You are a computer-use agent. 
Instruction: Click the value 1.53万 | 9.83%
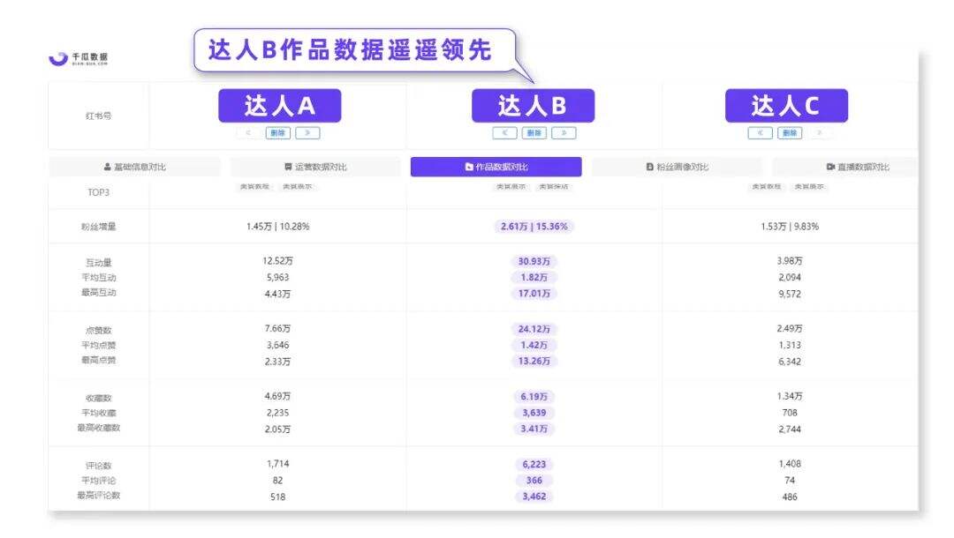coord(790,227)
